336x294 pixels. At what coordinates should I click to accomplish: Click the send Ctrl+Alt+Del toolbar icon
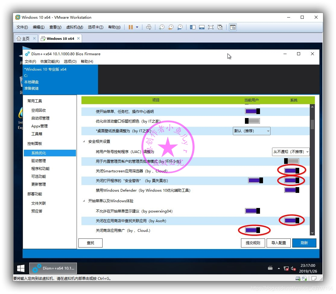point(148,27)
